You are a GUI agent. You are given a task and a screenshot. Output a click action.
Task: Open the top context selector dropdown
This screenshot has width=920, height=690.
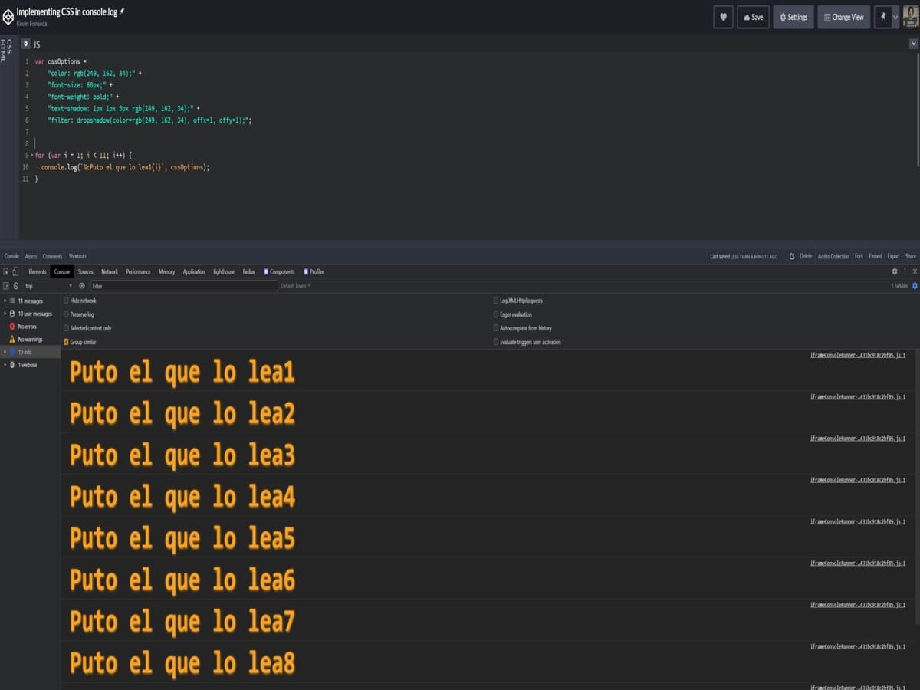tap(48, 286)
